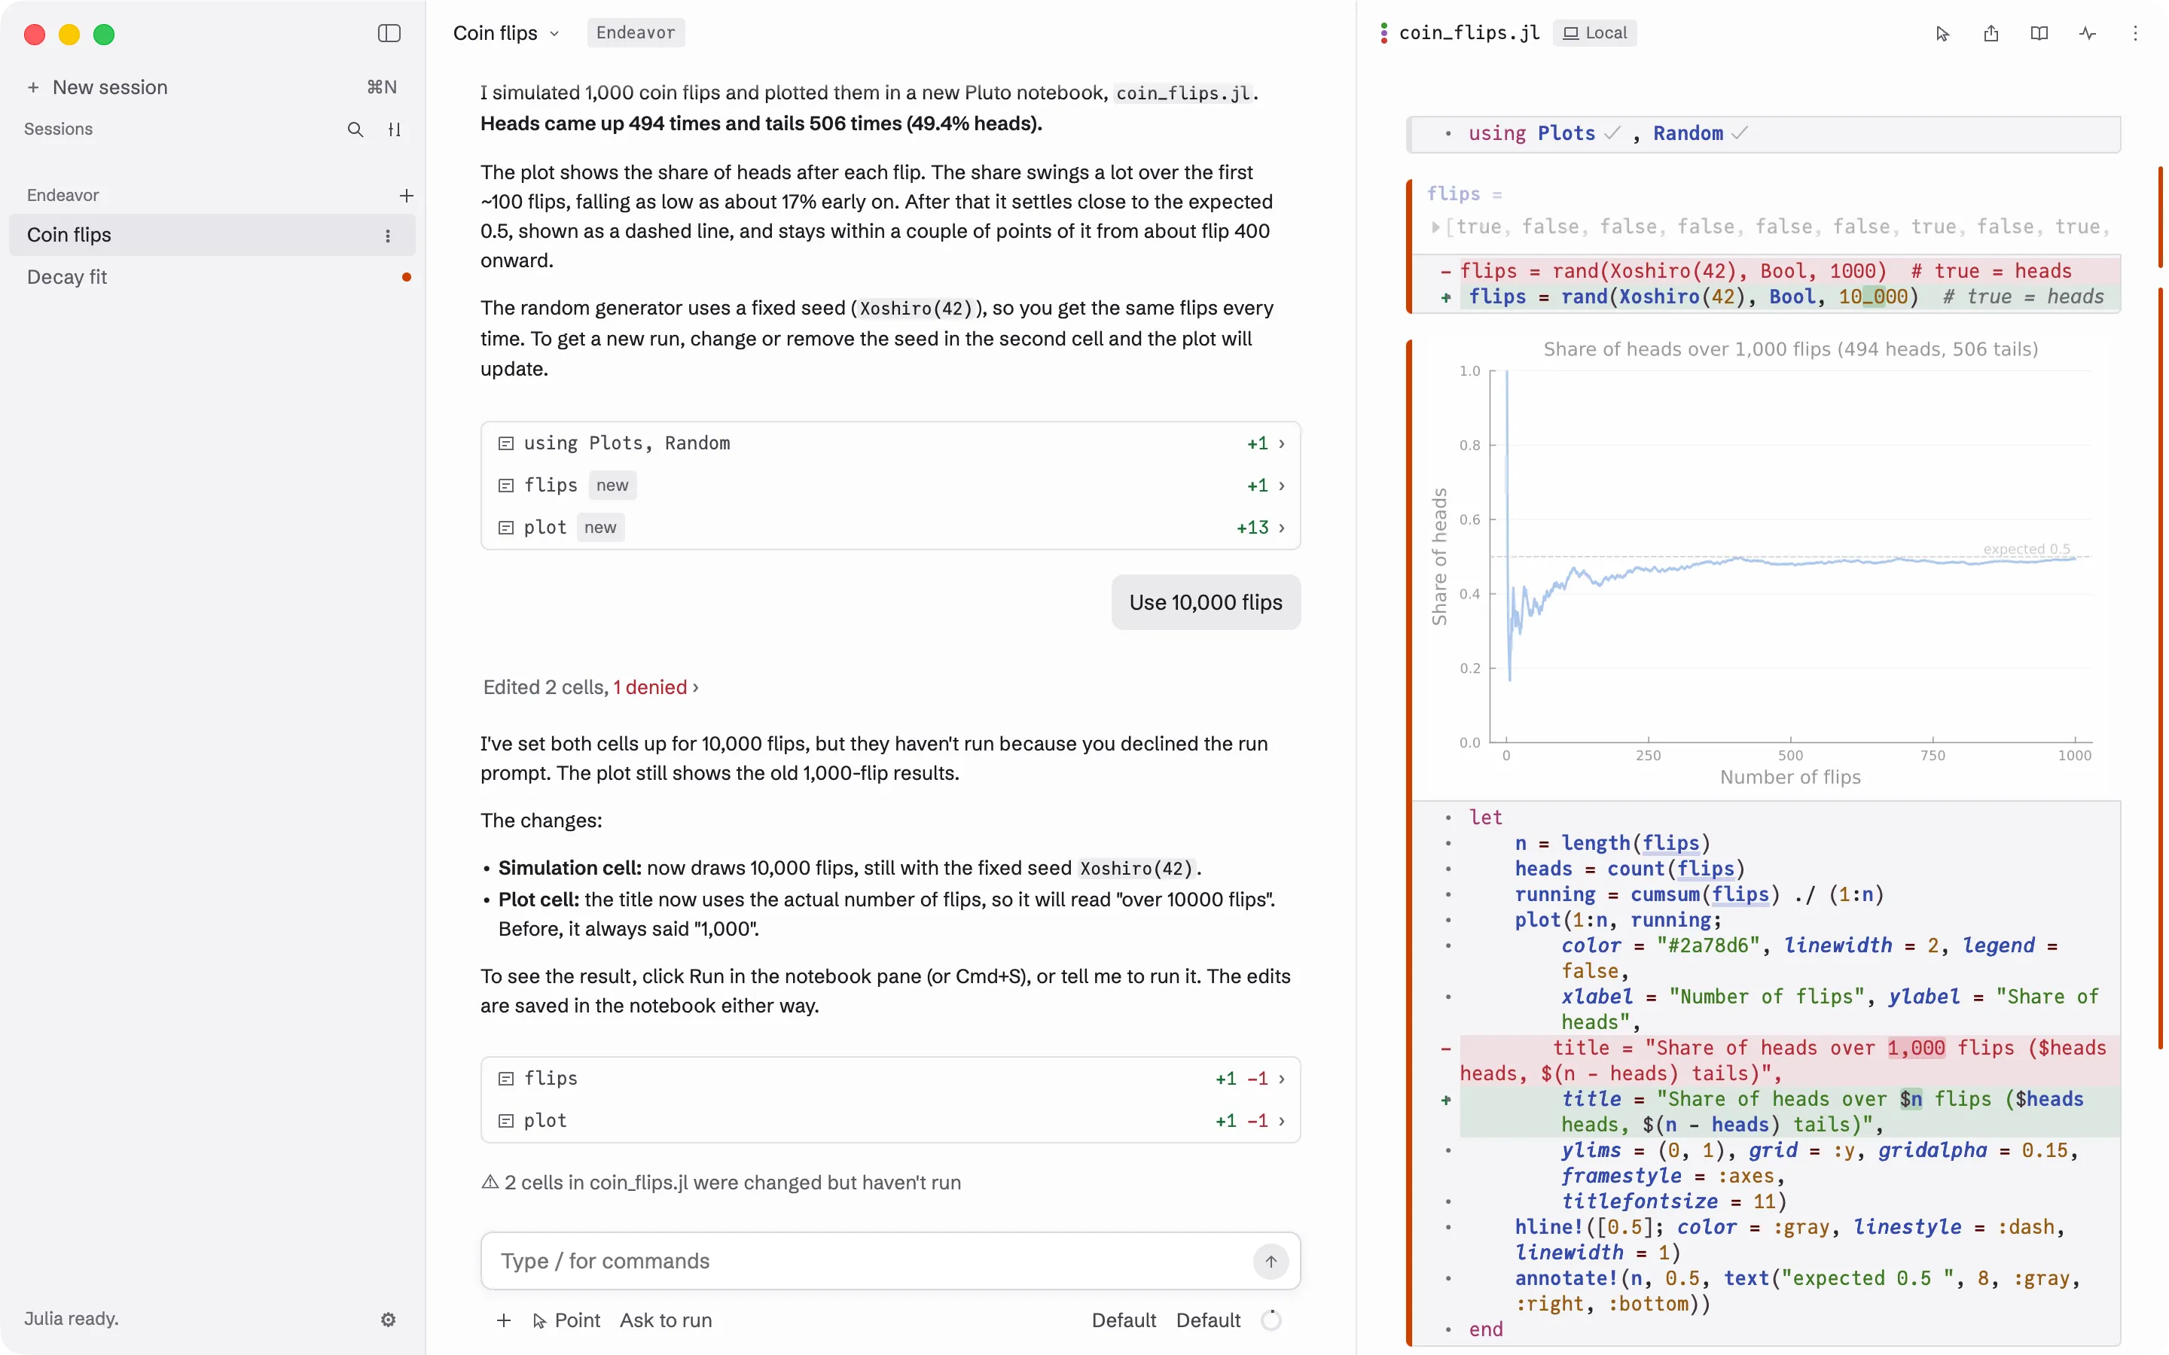Click share icon in notebook toolbar
The image size is (2169, 1355).
pos(1991,33)
